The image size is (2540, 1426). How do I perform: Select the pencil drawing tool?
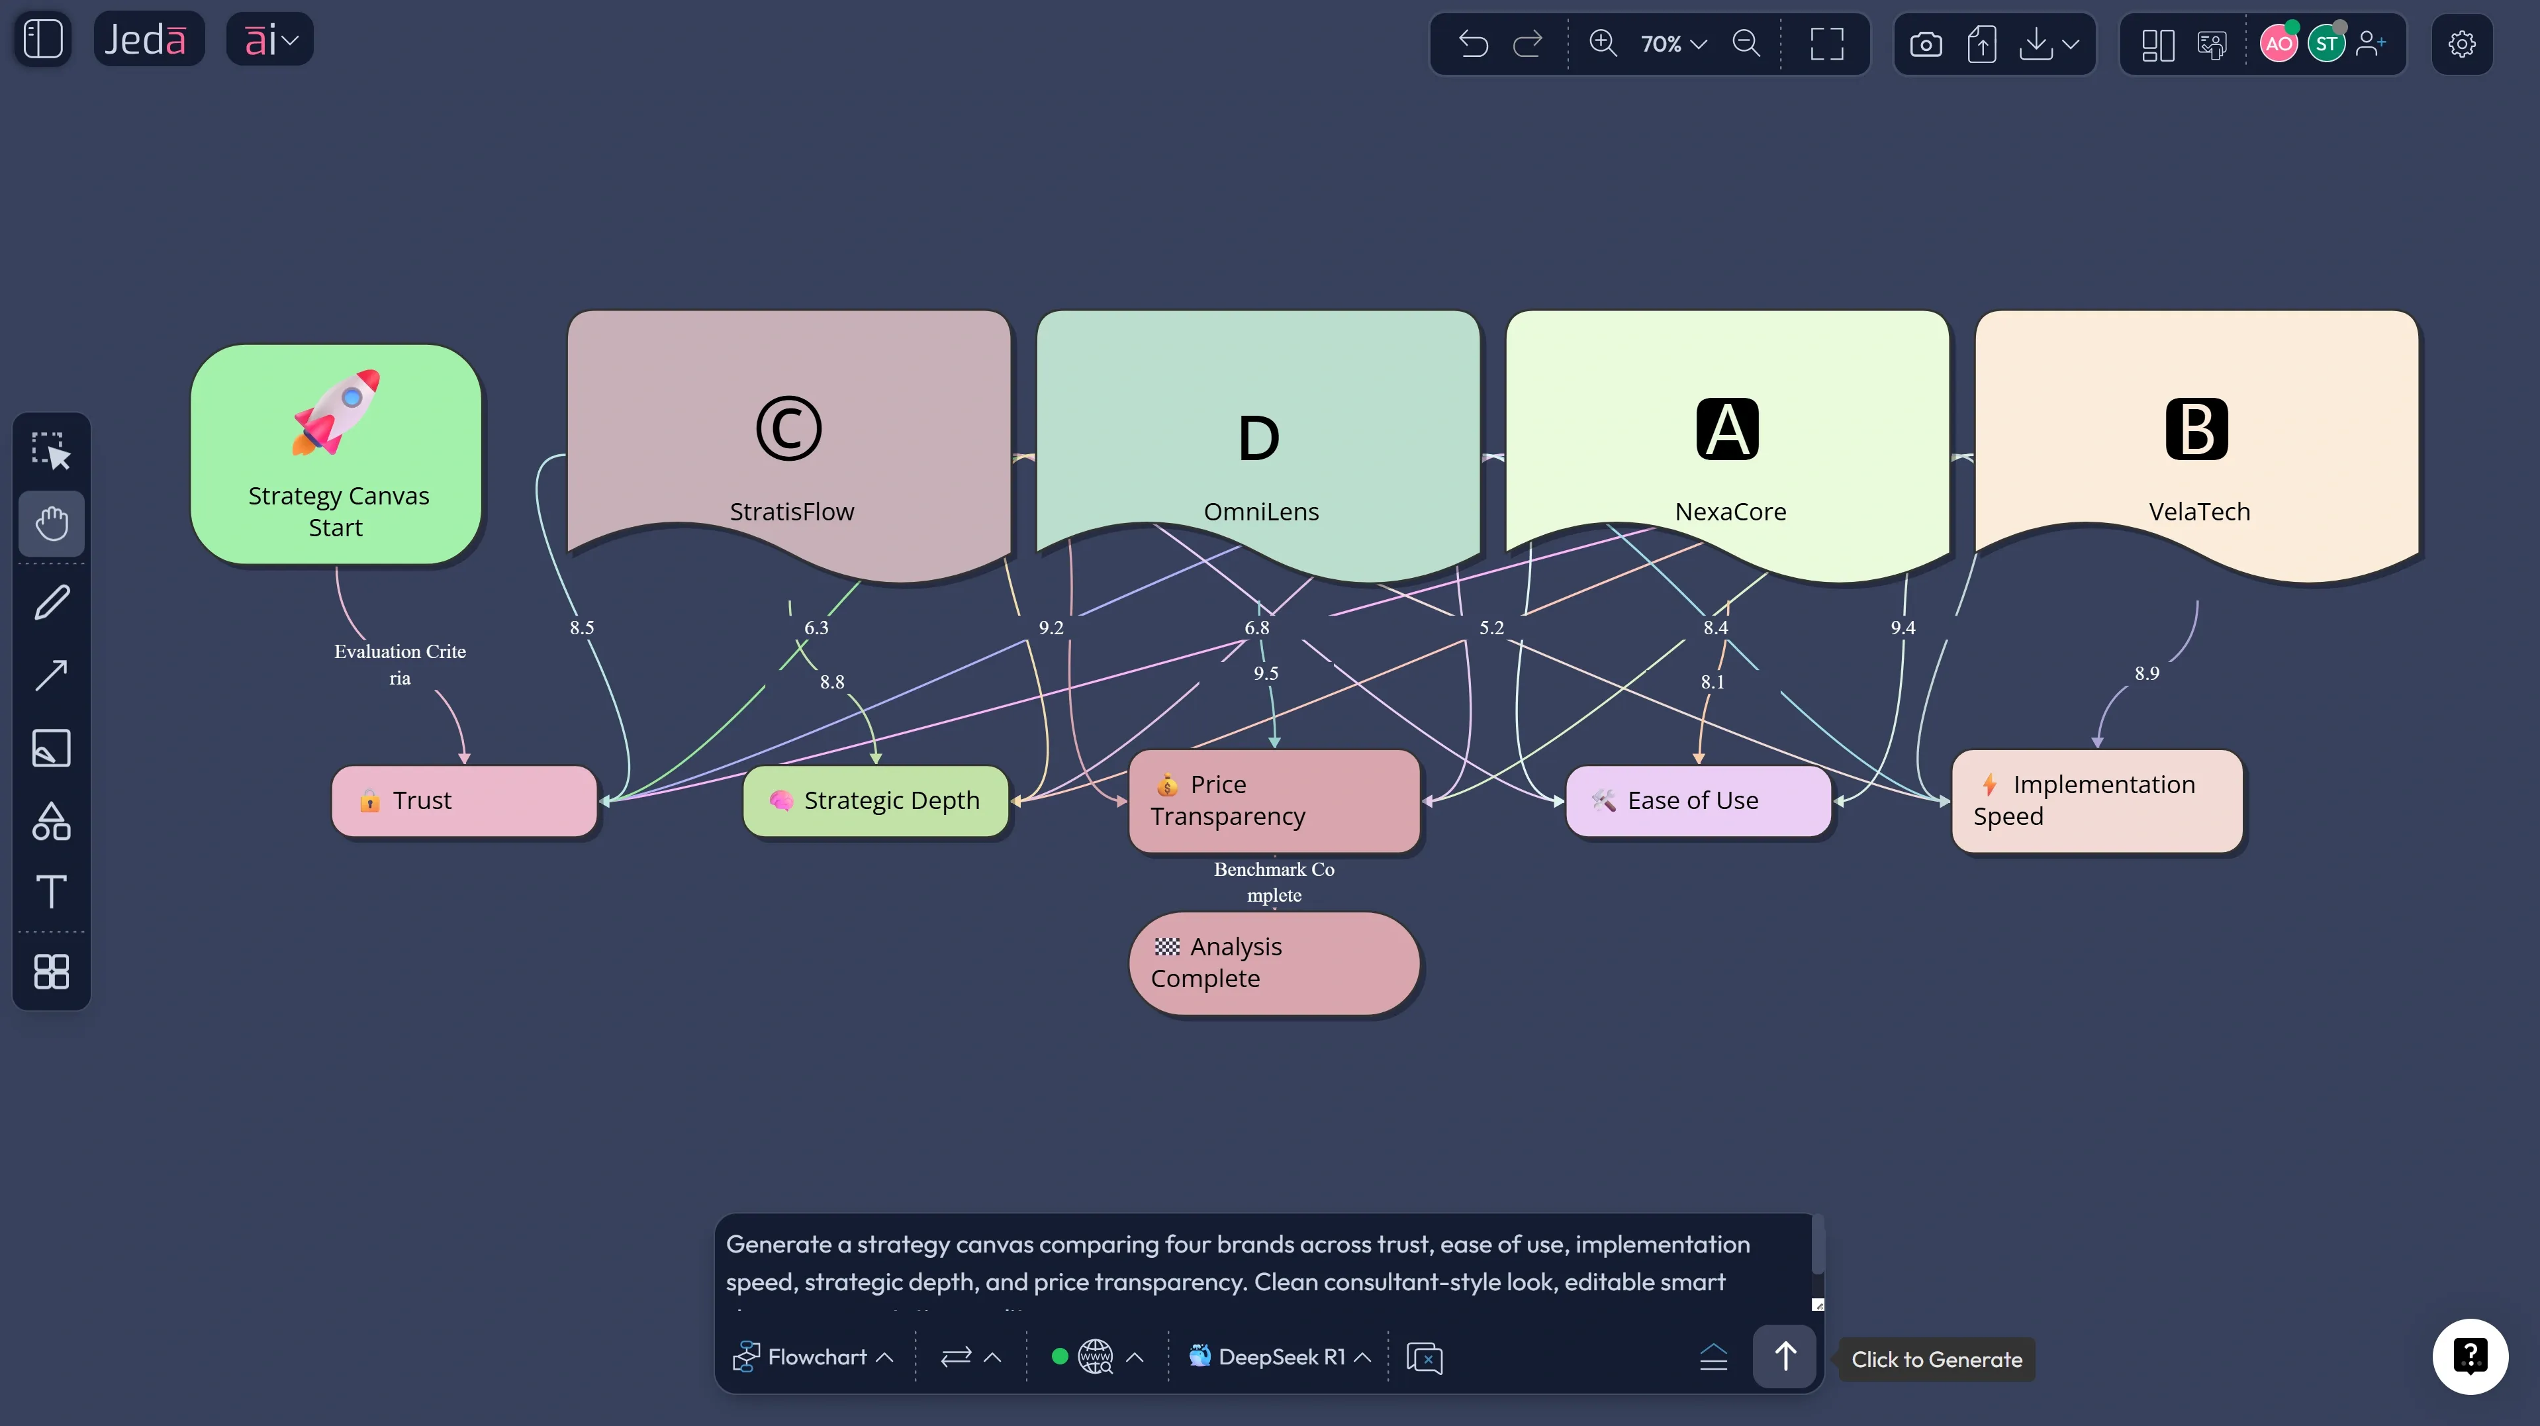click(51, 602)
